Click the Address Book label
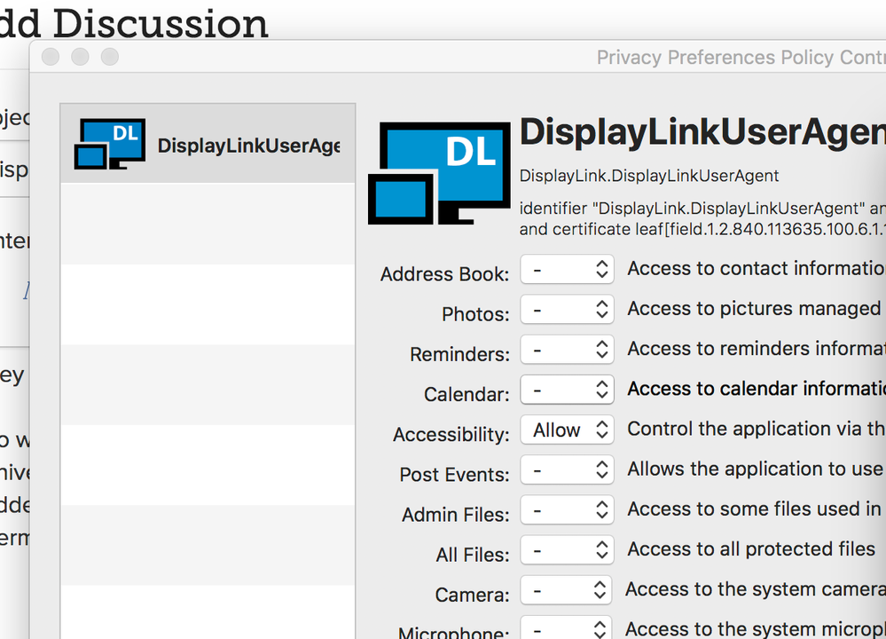The height and width of the screenshot is (639, 886). click(x=444, y=274)
